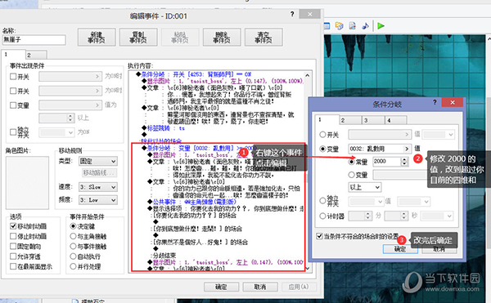491x303 pixels.
Task: Click 复制事件页 button
Action: [x=138, y=38]
